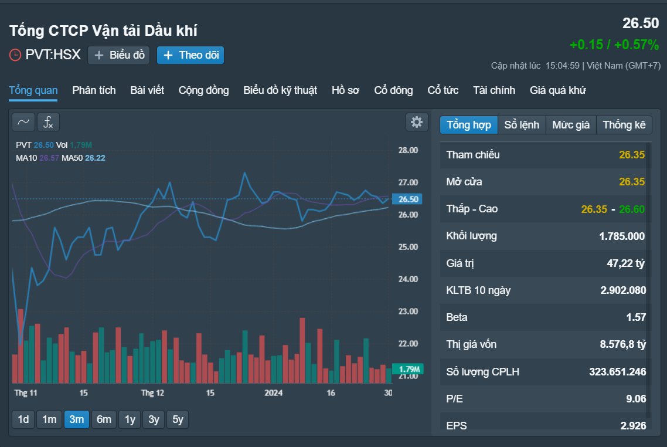667x447 pixels.
Task: Open the Bài viết tab
Action: click(x=147, y=90)
